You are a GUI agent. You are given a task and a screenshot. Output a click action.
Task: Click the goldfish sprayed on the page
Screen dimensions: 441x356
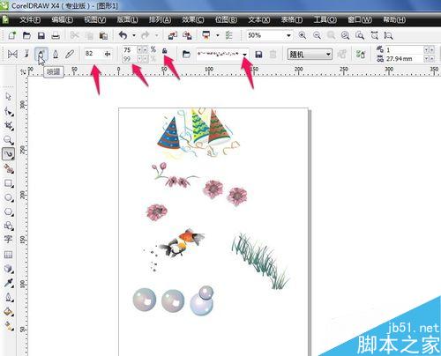point(183,242)
